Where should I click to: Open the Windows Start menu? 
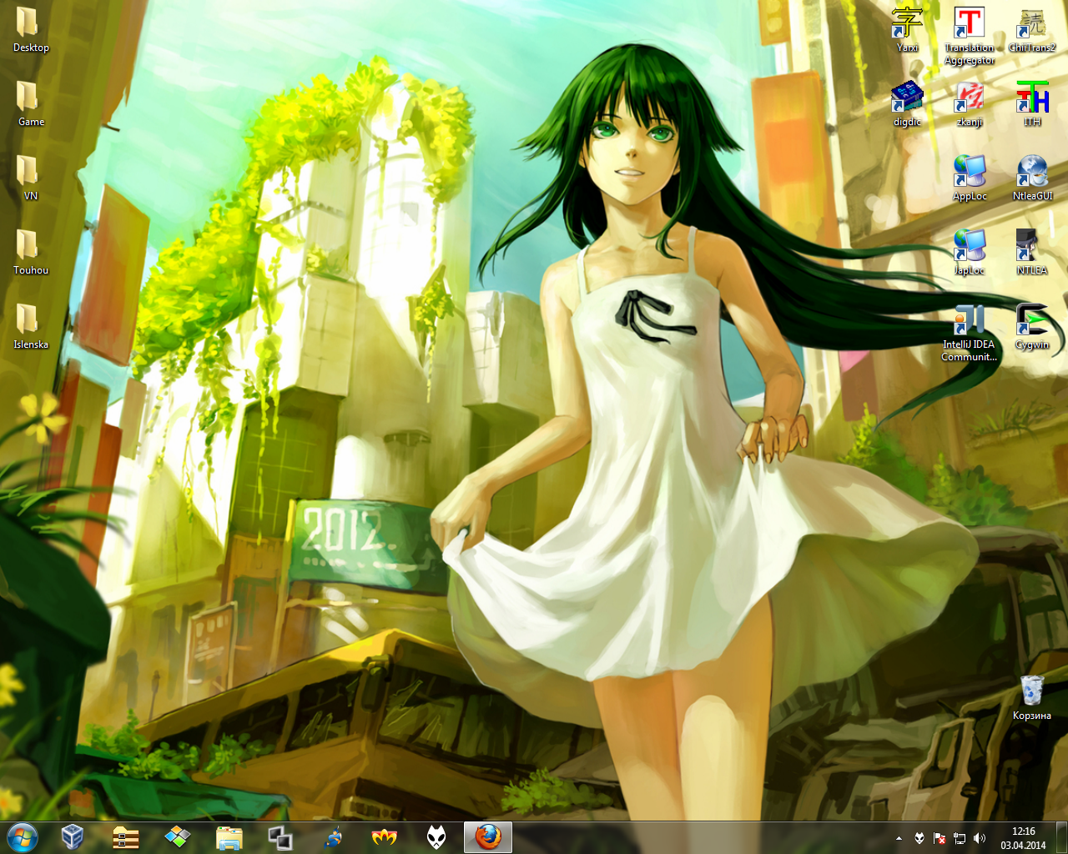click(x=23, y=836)
